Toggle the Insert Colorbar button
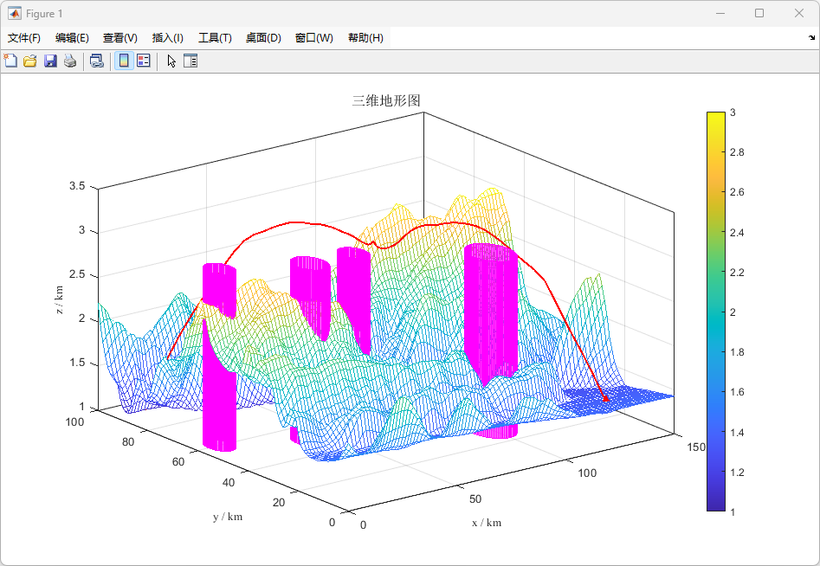 [x=124, y=61]
